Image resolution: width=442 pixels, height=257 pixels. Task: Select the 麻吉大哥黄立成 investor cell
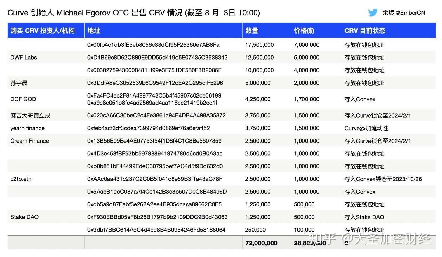30,116
